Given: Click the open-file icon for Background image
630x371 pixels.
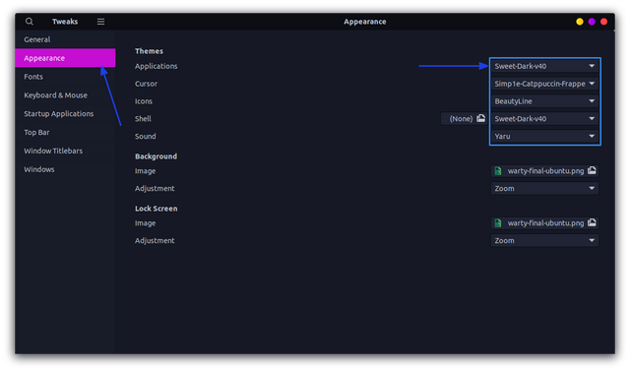Looking at the screenshot, I should [x=592, y=170].
